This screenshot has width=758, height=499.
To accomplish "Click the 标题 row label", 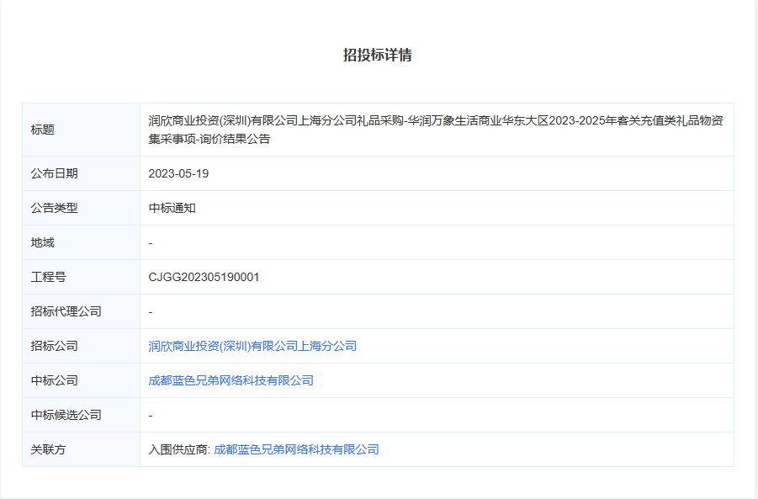I will coord(43,130).
